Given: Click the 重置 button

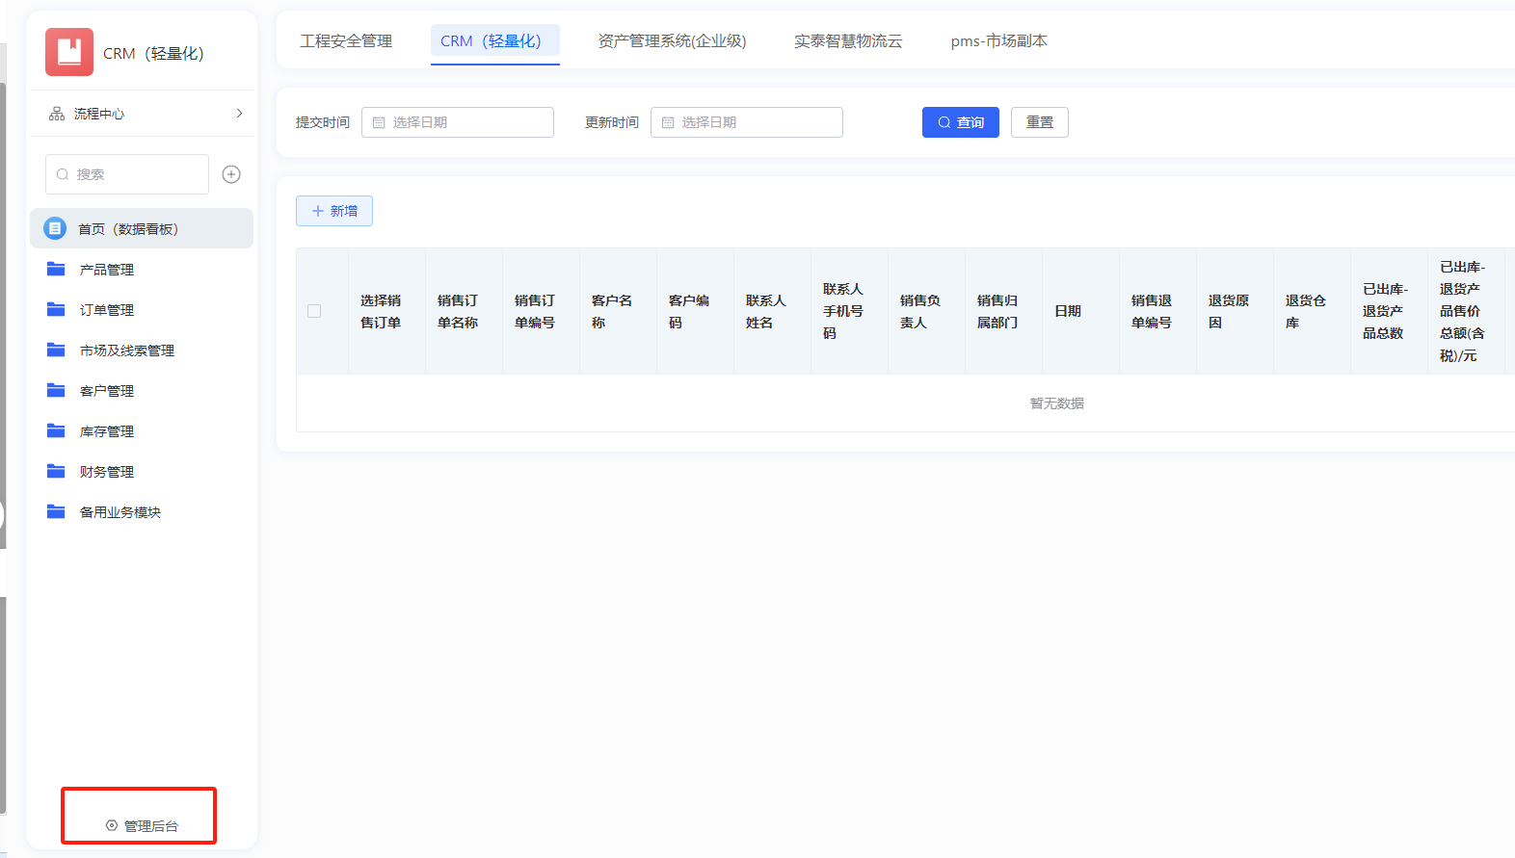Looking at the screenshot, I should point(1039,122).
